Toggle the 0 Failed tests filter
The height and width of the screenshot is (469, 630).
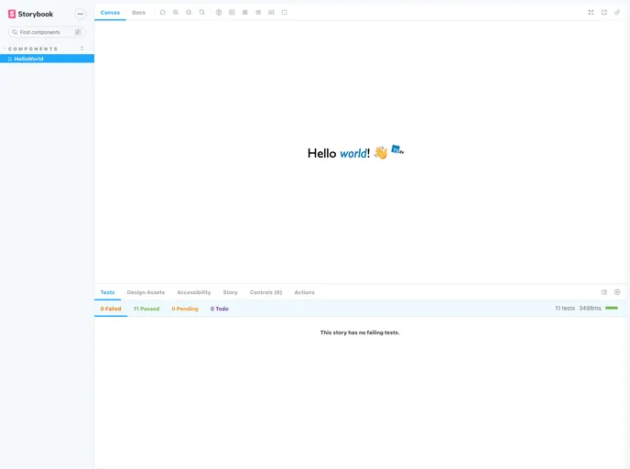point(111,309)
